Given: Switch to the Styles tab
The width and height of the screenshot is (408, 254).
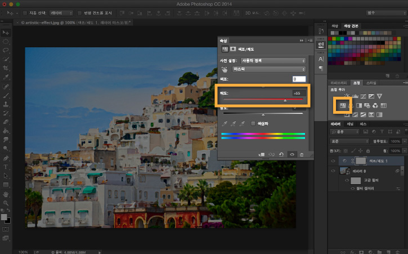Looking at the screenshot, I should pyautogui.click(x=371, y=83).
